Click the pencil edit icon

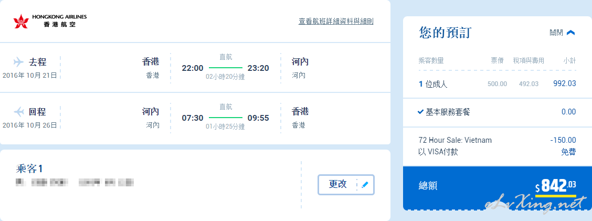(365, 184)
